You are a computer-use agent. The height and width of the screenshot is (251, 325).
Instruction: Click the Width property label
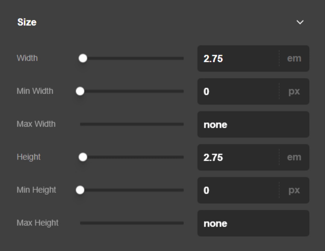(x=27, y=58)
